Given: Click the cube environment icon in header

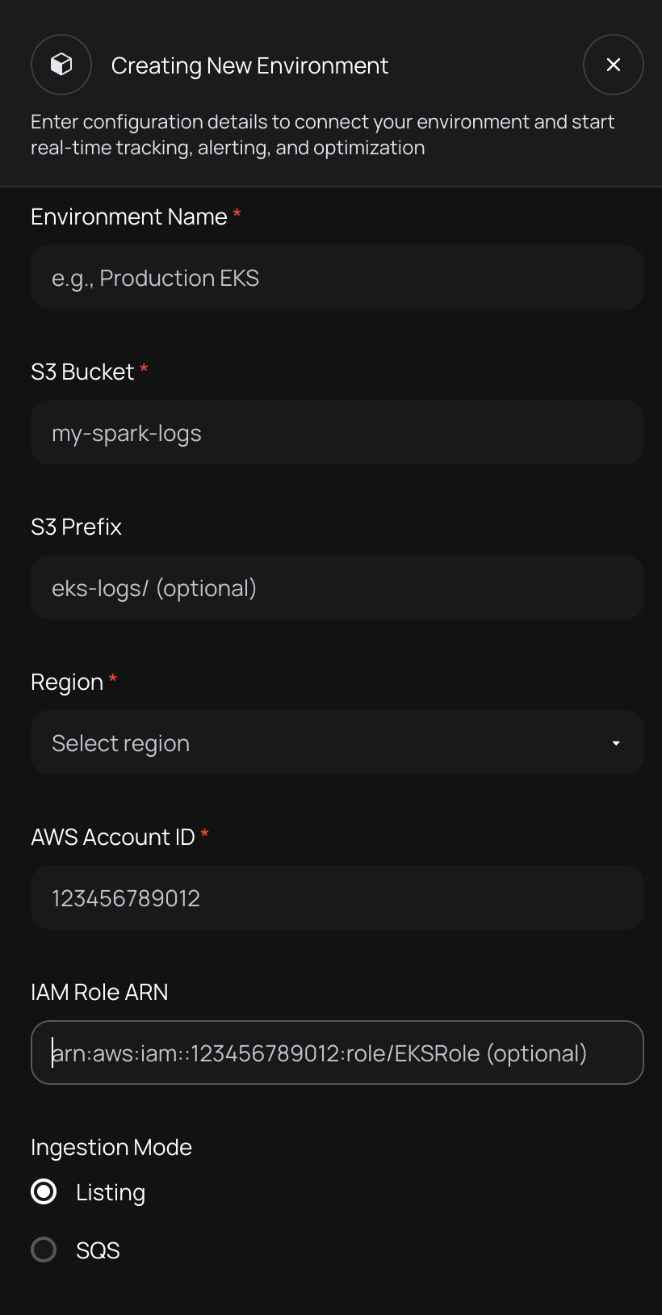Looking at the screenshot, I should pos(61,65).
